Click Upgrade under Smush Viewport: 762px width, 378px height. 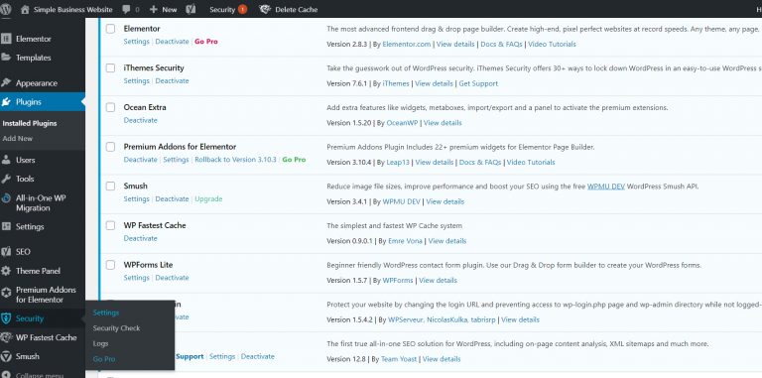[x=208, y=199]
